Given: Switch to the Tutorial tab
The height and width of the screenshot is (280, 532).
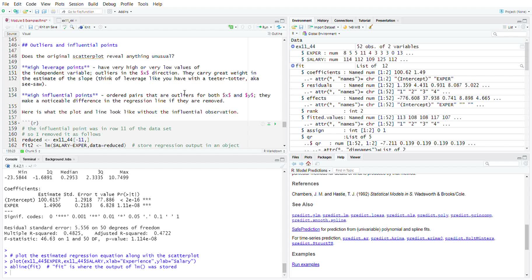Looking at the screenshot, I should click(364, 20).
